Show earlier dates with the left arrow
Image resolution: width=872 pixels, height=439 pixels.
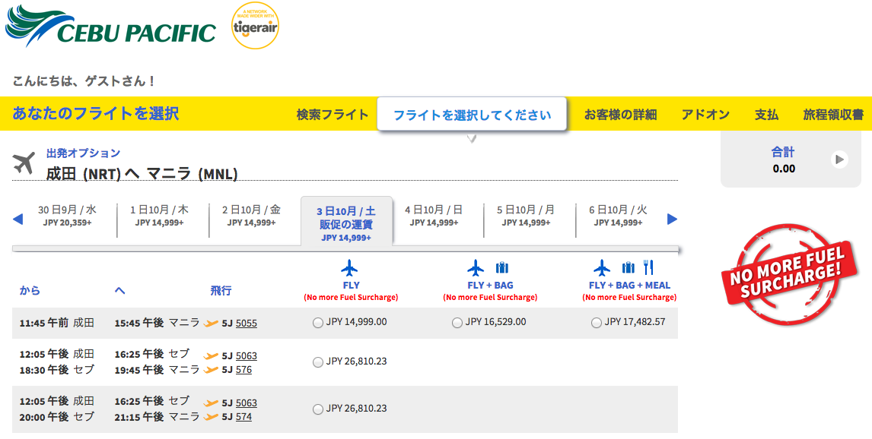[x=18, y=219]
